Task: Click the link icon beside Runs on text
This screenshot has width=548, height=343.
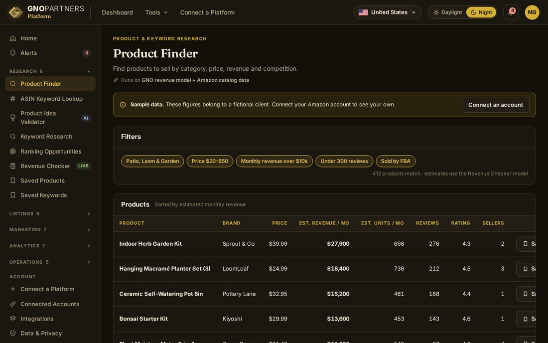Action: tap(116, 80)
